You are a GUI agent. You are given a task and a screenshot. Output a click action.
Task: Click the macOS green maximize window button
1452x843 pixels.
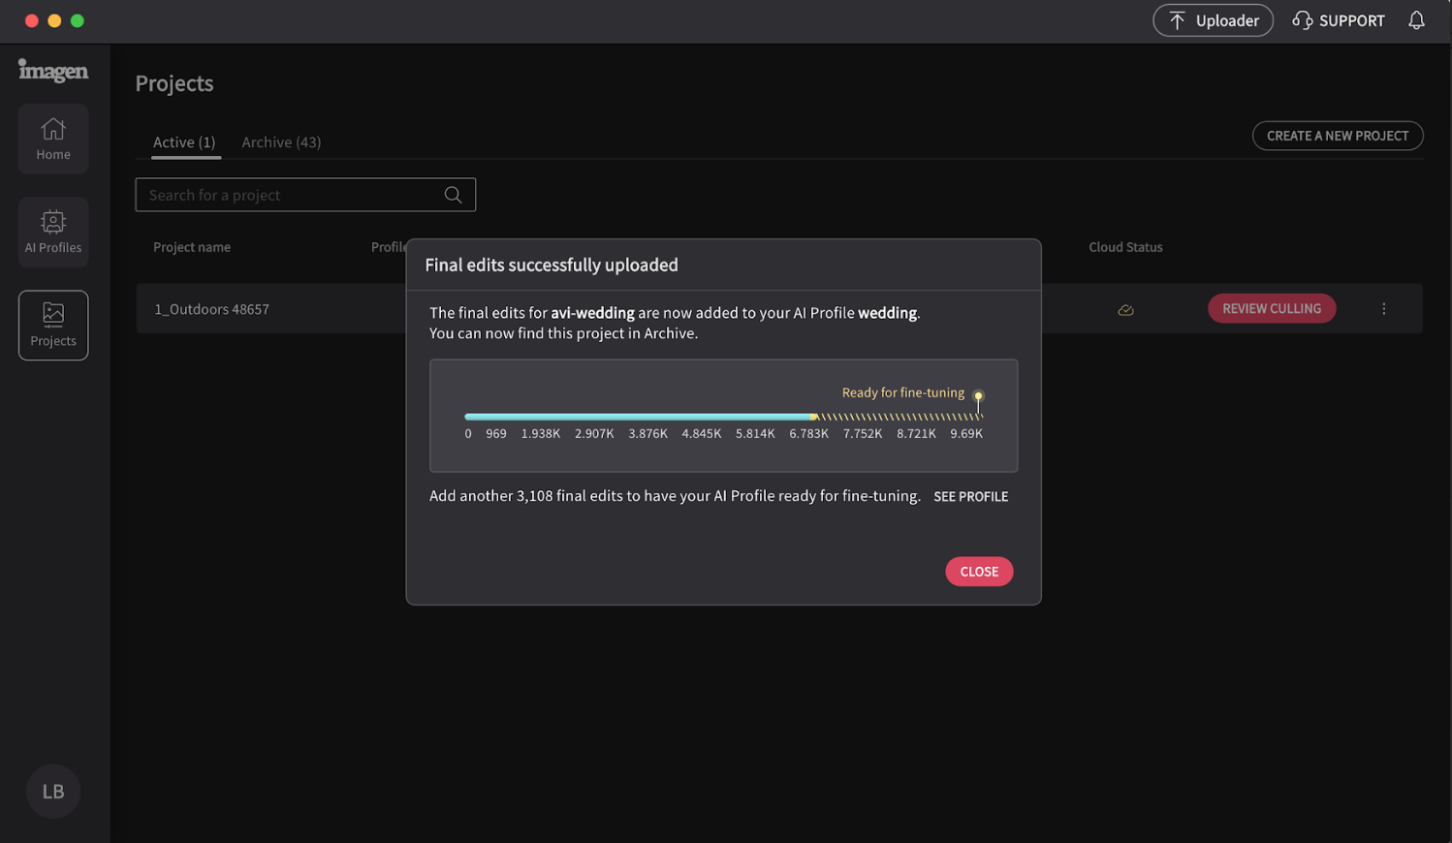tap(78, 20)
